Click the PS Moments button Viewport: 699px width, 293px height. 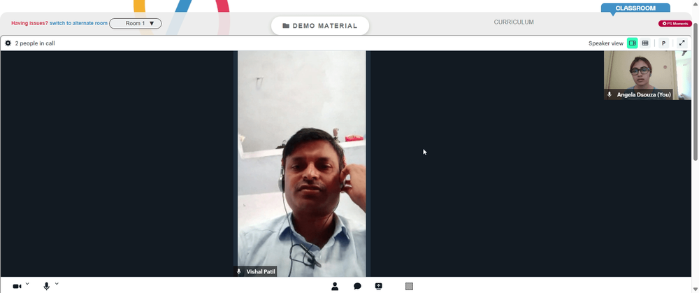point(675,24)
